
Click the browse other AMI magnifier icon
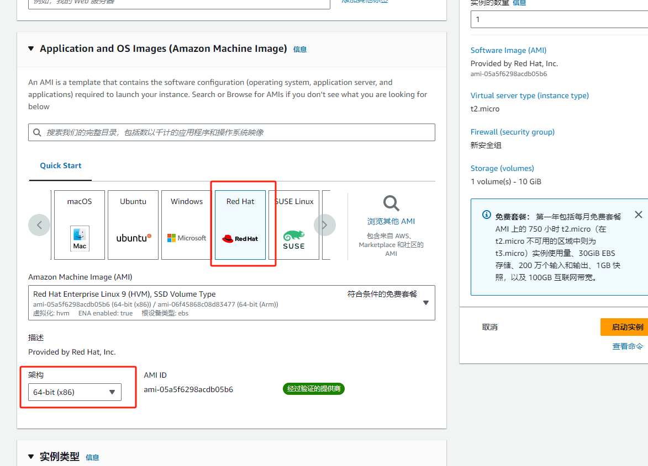(391, 203)
